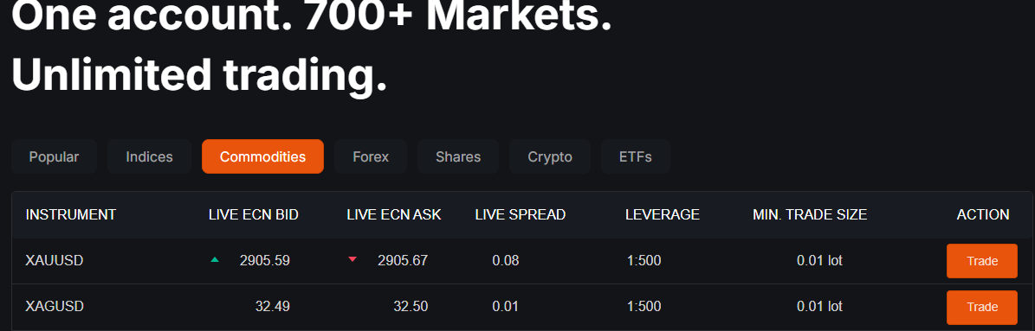Open the Shares tab

tap(458, 156)
